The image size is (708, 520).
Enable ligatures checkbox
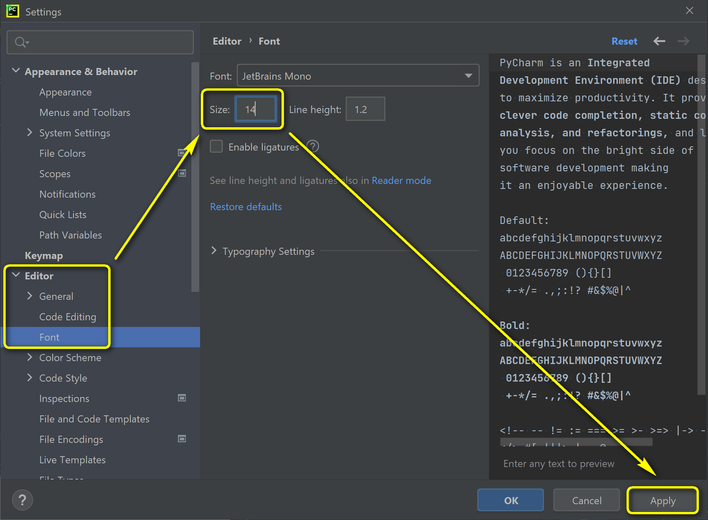coord(216,146)
